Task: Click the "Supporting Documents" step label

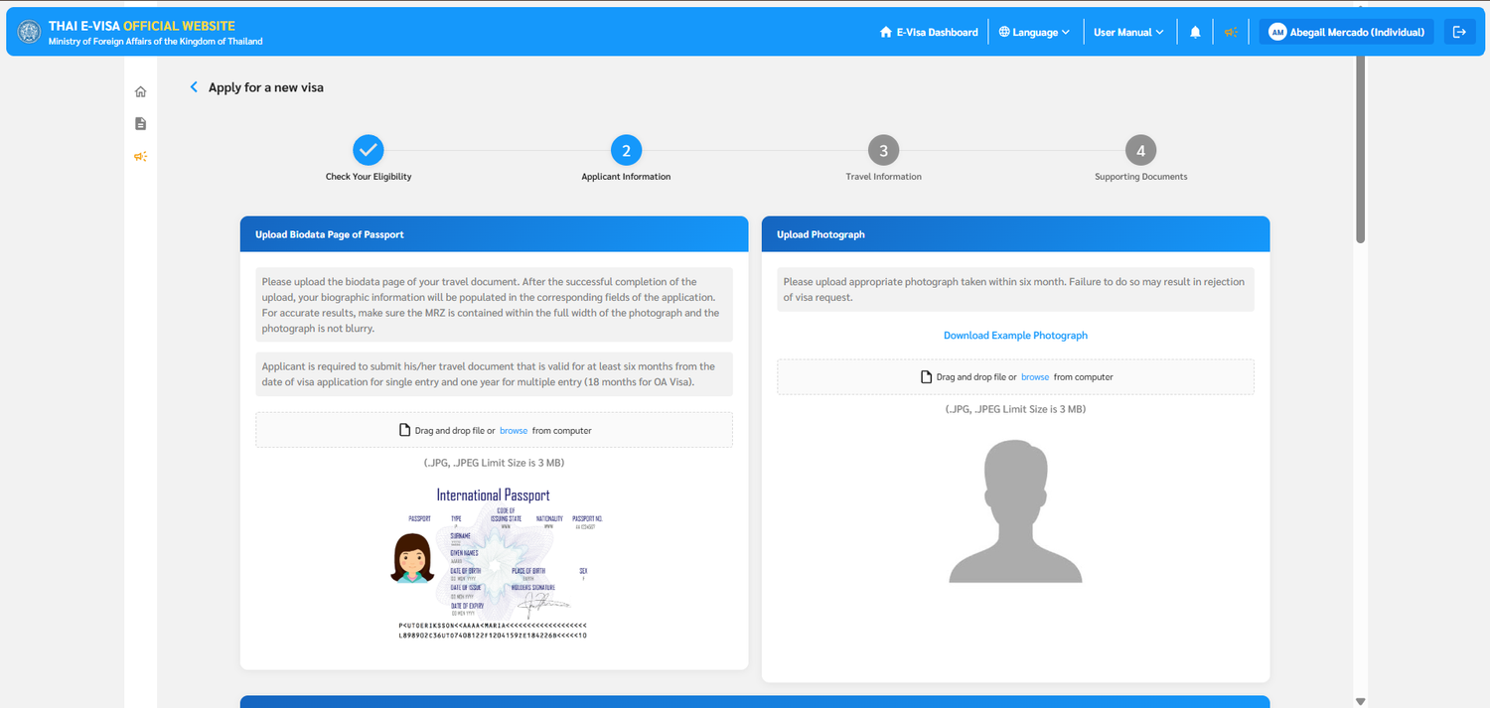Action: coord(1140,177)
